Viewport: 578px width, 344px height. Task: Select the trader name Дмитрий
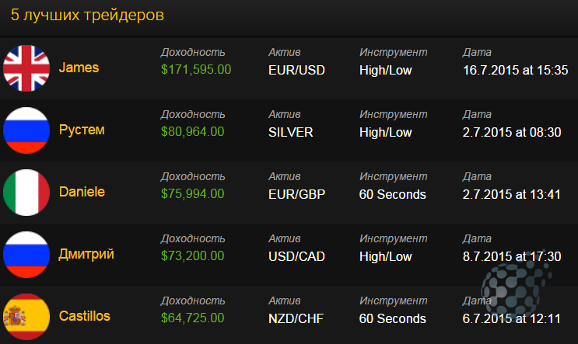(86, 254)
